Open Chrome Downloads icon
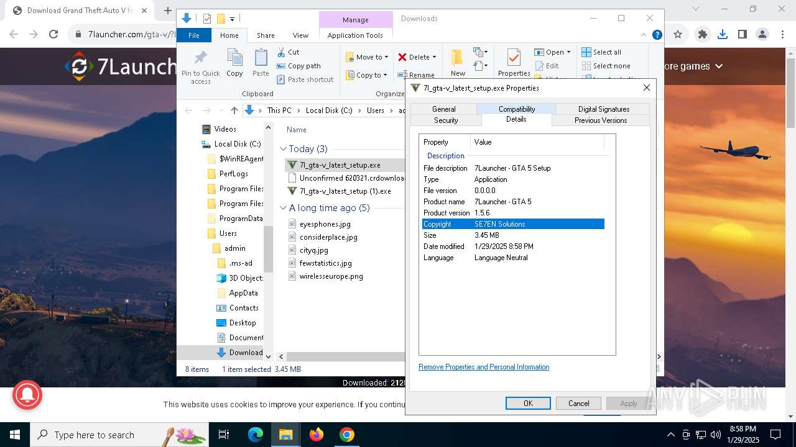Screen dimensions: 796x447 [722, 35]
